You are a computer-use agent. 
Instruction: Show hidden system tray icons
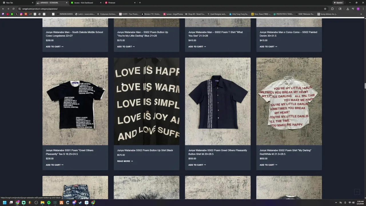[336, 203]
